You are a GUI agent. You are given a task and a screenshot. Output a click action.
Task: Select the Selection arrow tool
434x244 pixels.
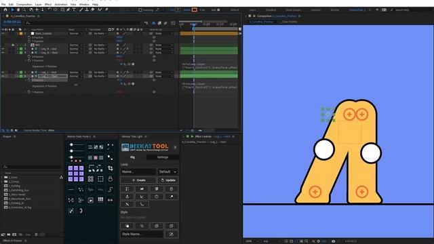click(x=12, y=9)
